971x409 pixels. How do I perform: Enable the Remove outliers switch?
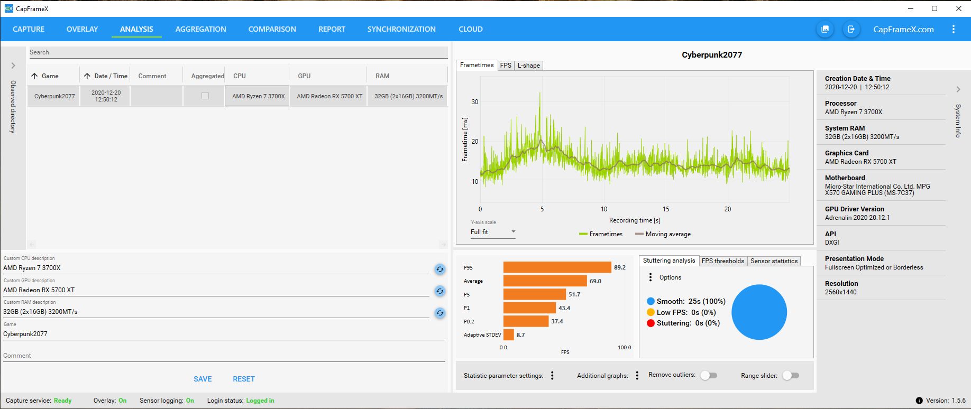click(x=709, y=375)
